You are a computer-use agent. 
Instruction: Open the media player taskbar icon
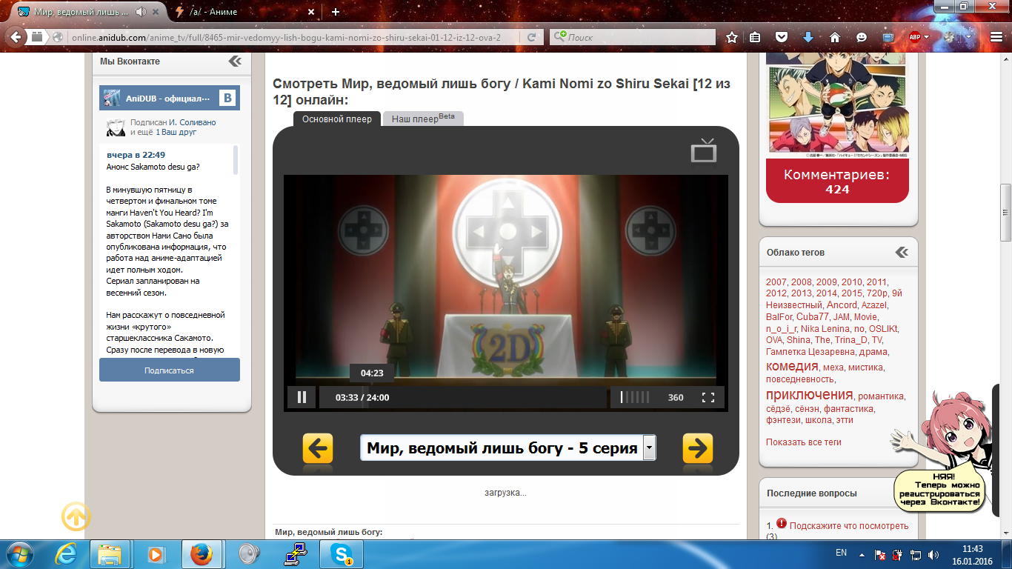pyautogui.click(x=156, y=554)
